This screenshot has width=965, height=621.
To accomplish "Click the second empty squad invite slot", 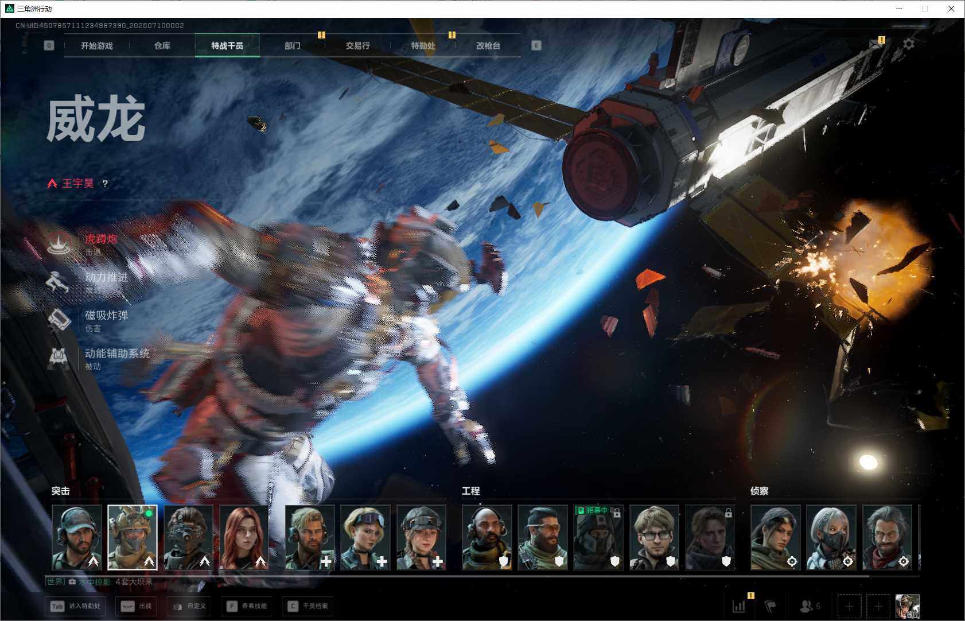I will (x=878, y=606).
